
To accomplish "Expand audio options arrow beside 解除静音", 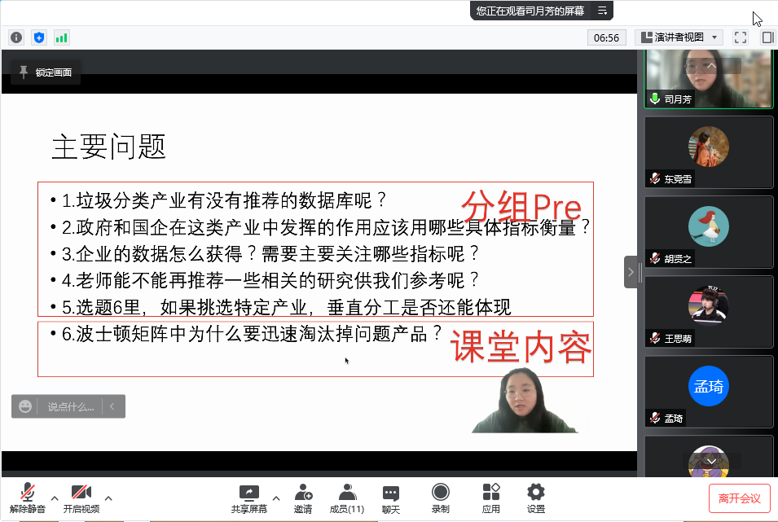I will [55, 498].
